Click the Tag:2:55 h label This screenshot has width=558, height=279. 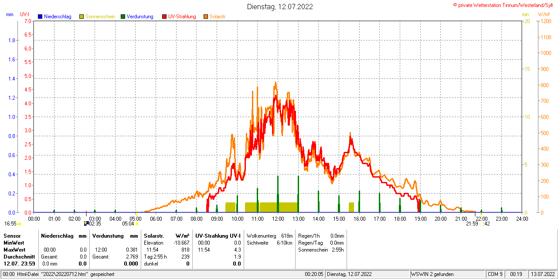156,257
